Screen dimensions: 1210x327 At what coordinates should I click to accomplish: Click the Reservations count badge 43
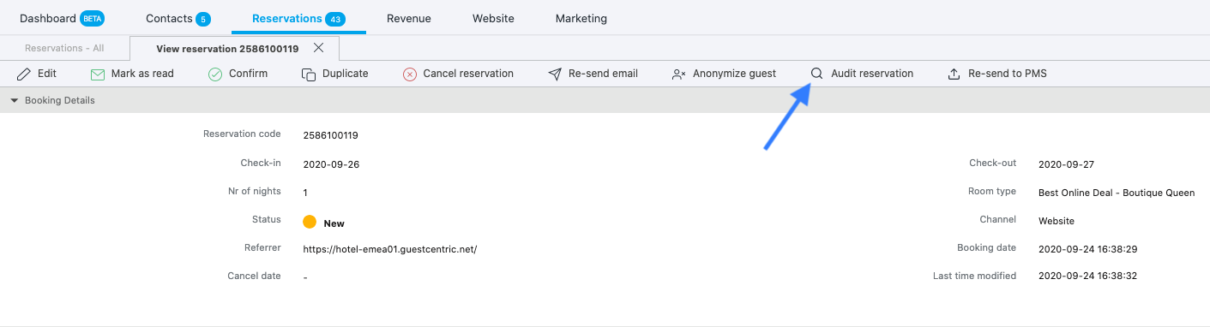[x=334, y=19]
